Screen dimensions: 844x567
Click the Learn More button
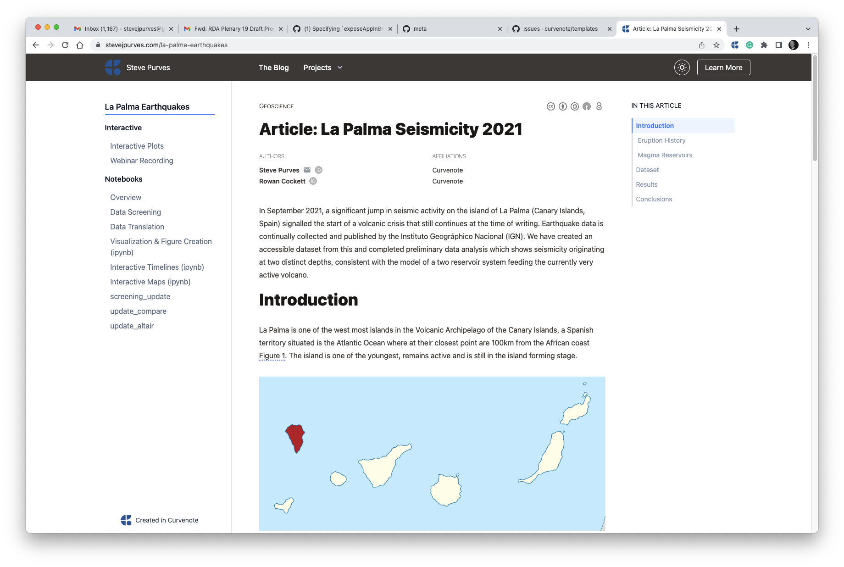723,67
